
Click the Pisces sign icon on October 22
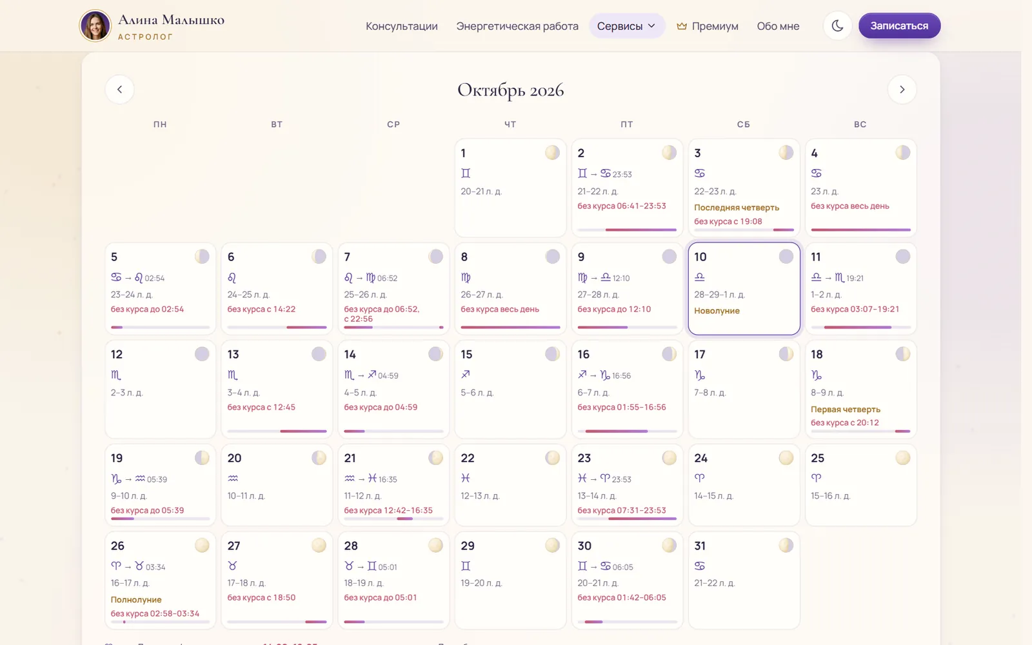[x=466, y=478]
